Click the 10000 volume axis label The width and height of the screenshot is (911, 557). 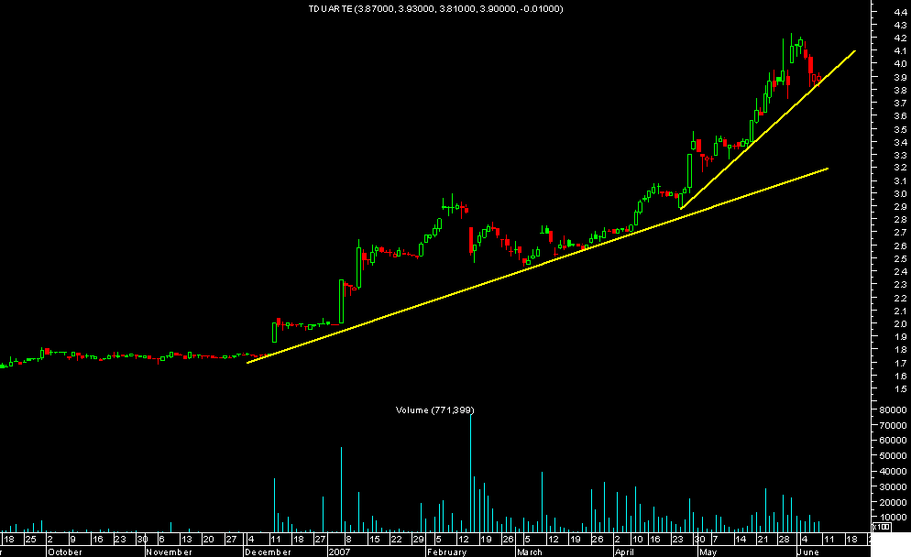[x=893, y=518]
